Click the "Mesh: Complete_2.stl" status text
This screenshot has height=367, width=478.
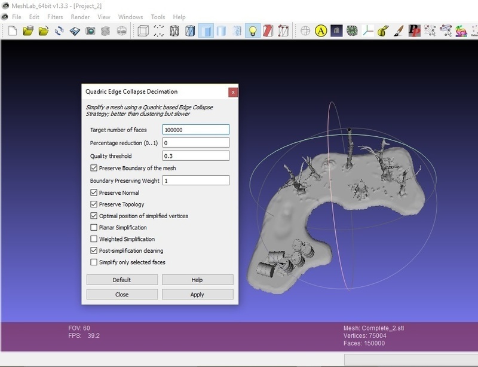(373, 328)
